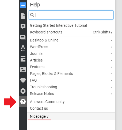Open the heart favorites icon

pos(23,80)
